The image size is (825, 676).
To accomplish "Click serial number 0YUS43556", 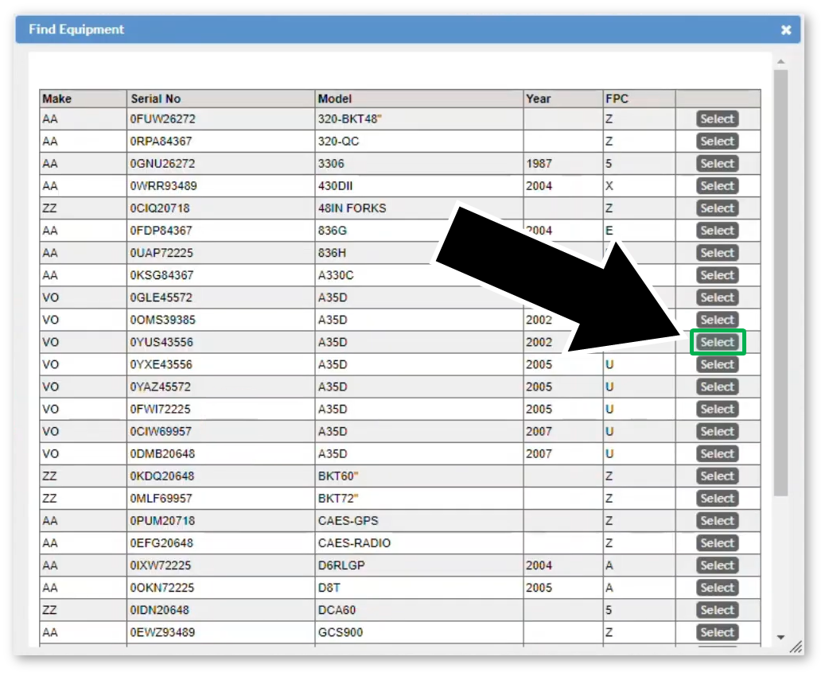I will tap(161, 343).
